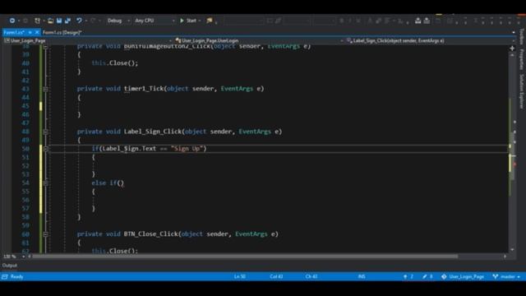Click inside the else if() parentheses
526x296 pixels.
click(121, 183)
